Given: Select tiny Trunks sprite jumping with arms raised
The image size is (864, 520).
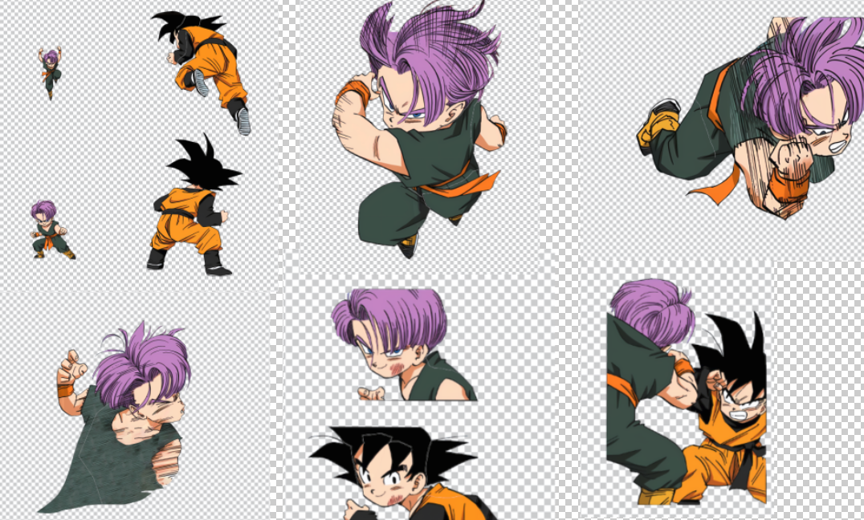Looking at the screenshot, I should tap(50, 73).
